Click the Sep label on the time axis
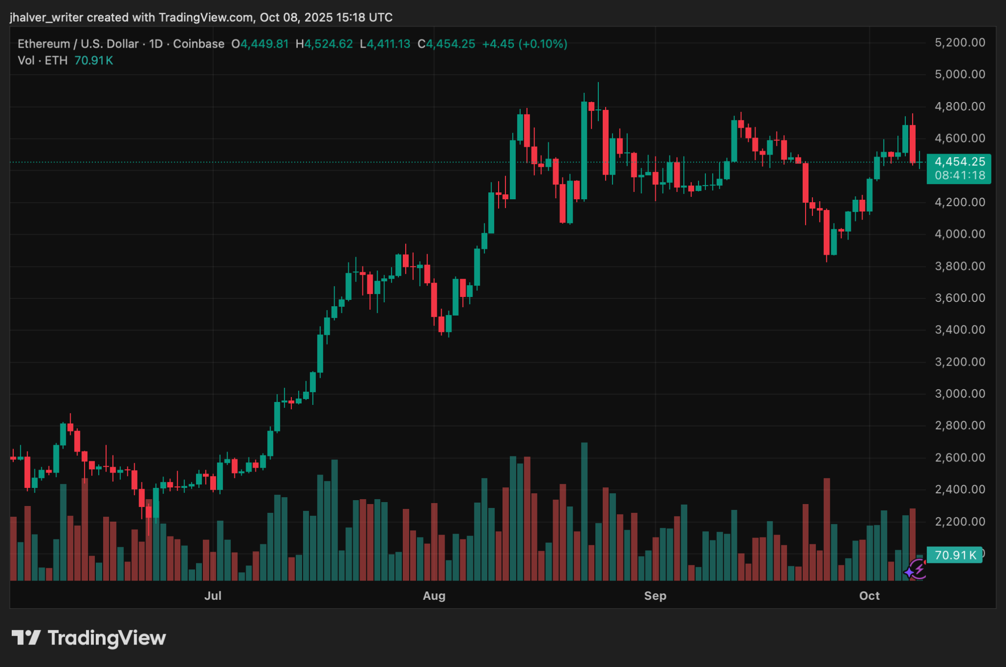The width and height of the screenshot is (1006, 667). [x=655, y=595]
